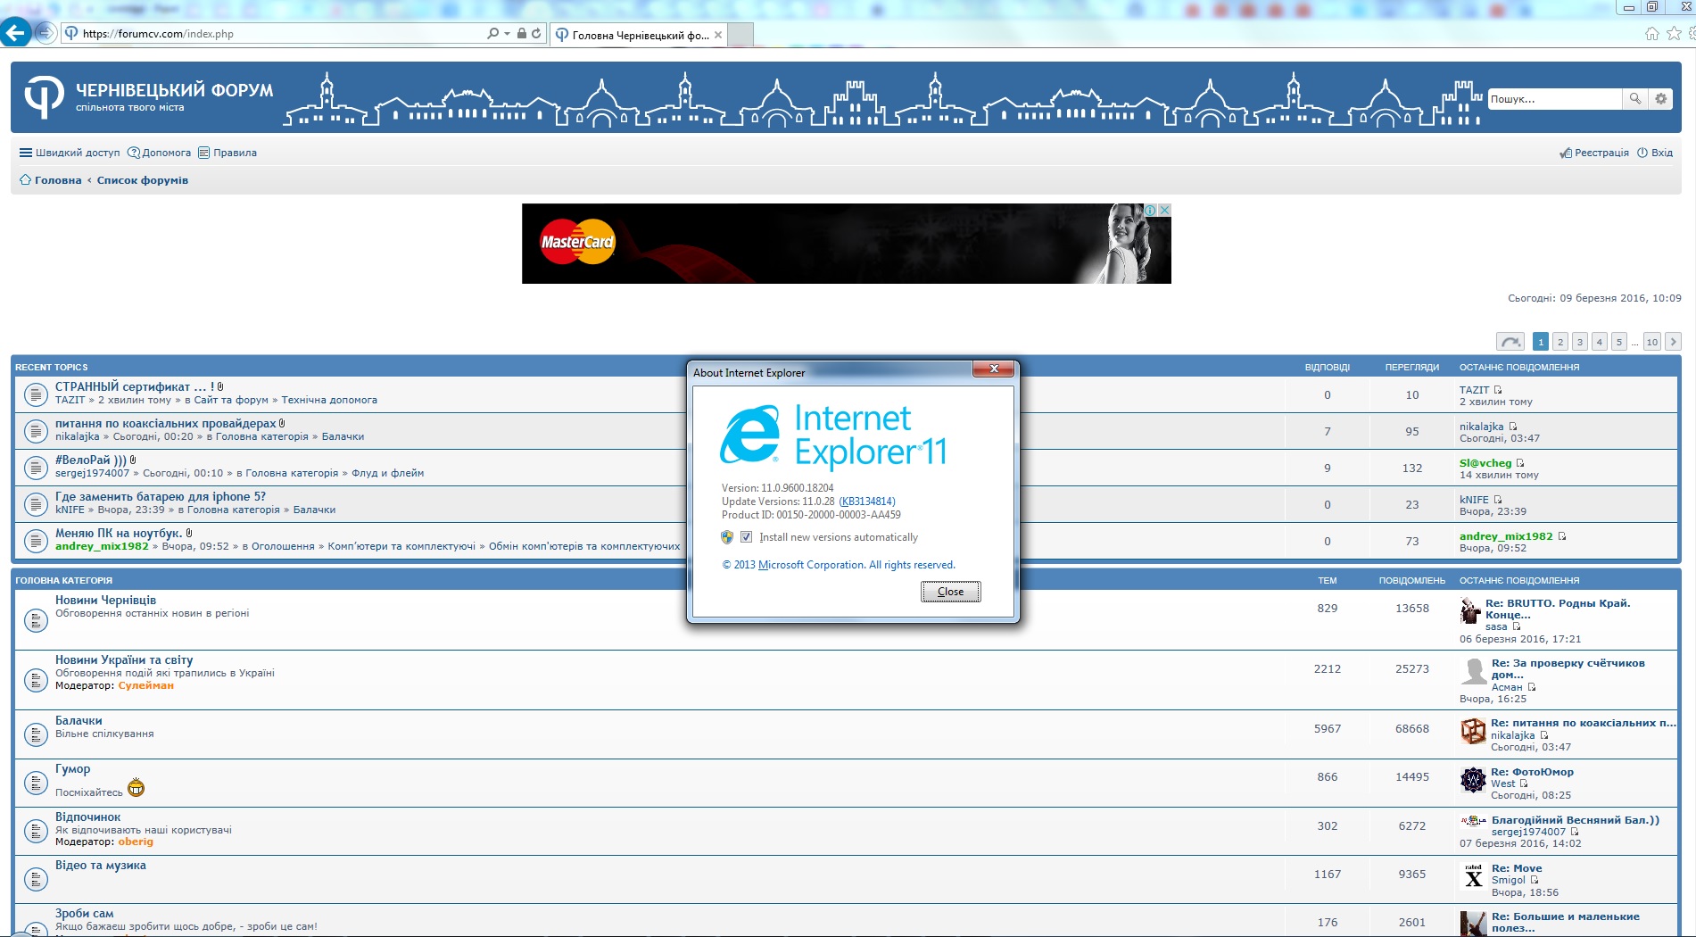The image size is (1696, 937).
Task: Close About Internet Explorer with title bar X
Action: point(993,369)
